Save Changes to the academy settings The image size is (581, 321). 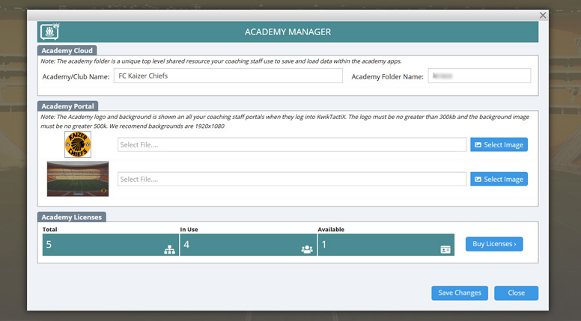tap(460, 293)
